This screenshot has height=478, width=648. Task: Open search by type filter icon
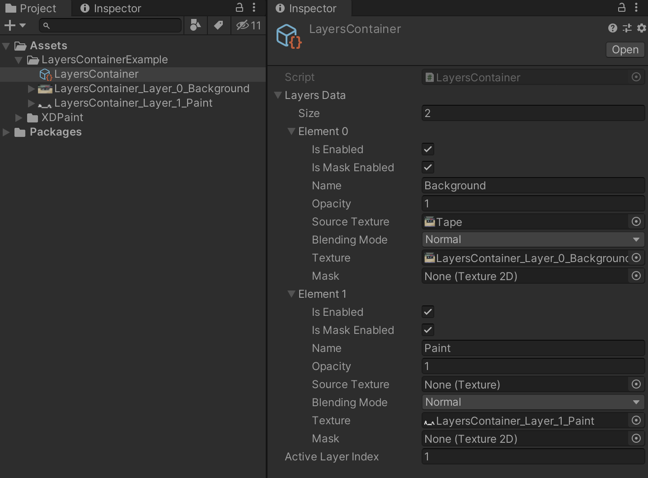point(195,25)
